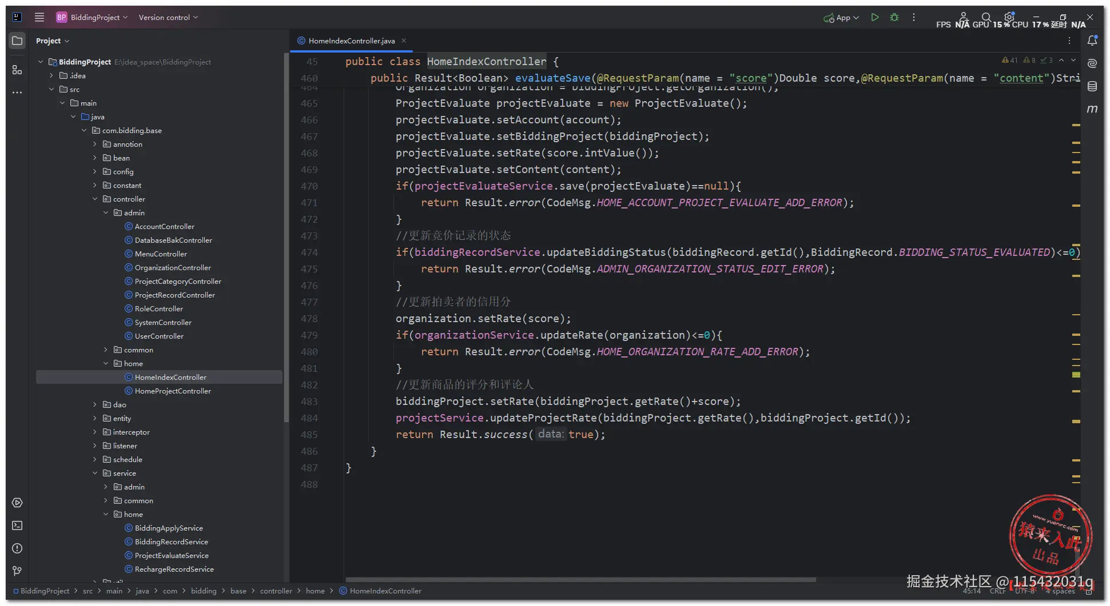Collapse the service package
Image resolution: width=1110 pixels, height=606 pixels.
click(95, 473)
